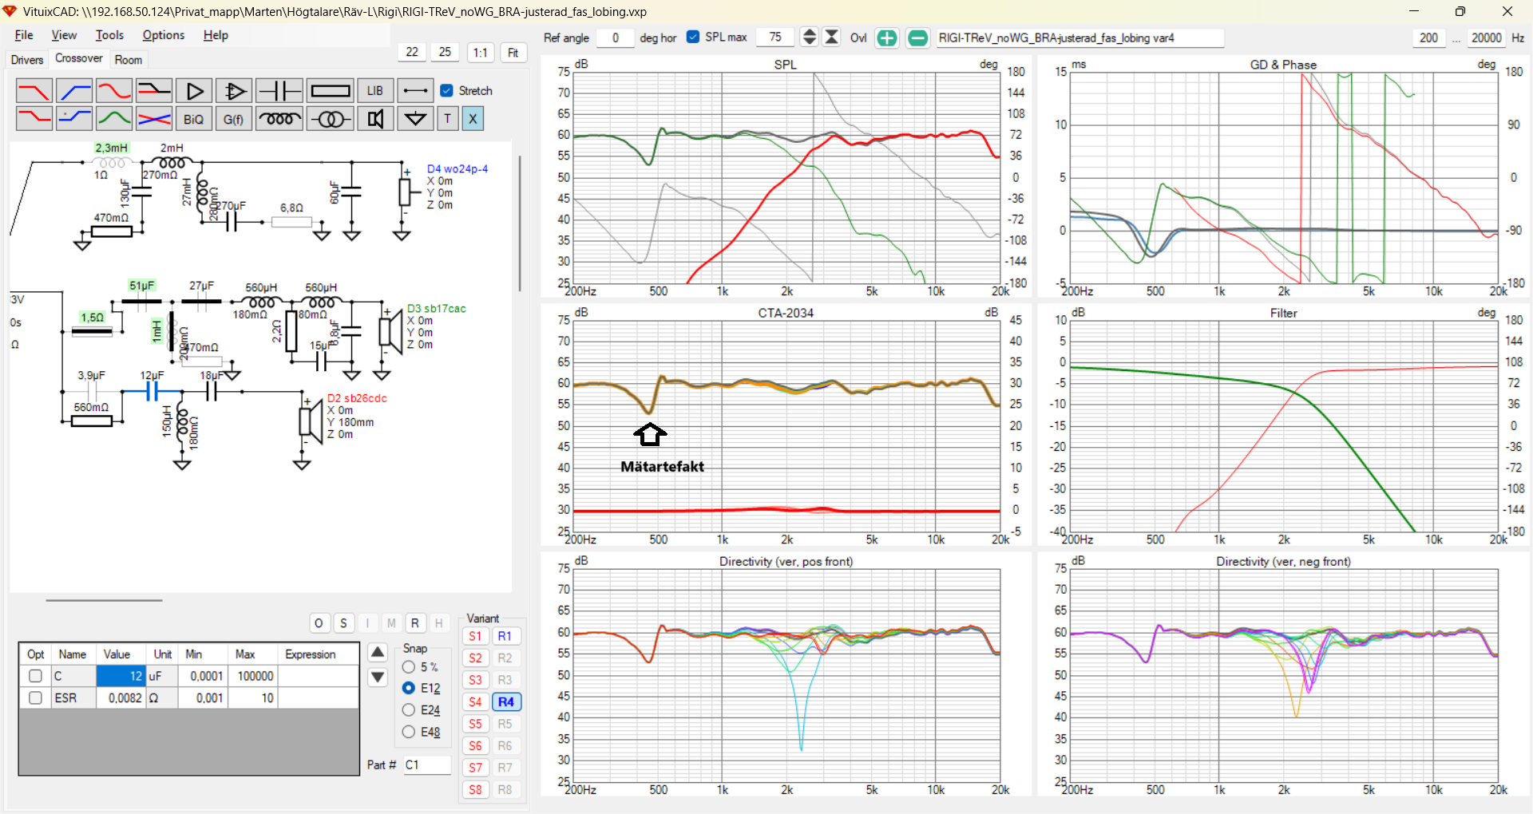Add a blue high-pass filter block
The image size is (1533, 814).
click(74, 91)
